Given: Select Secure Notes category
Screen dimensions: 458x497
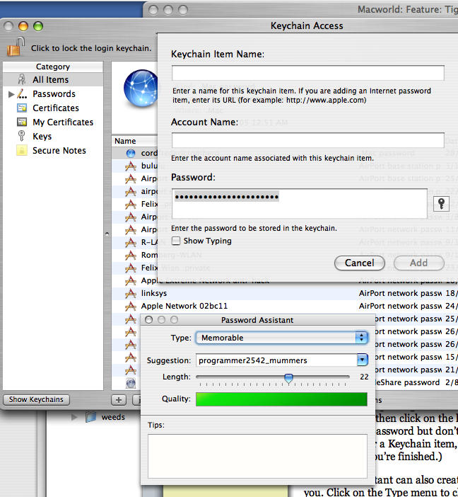Looking at the screenshot, I should (x=59, y=151).
